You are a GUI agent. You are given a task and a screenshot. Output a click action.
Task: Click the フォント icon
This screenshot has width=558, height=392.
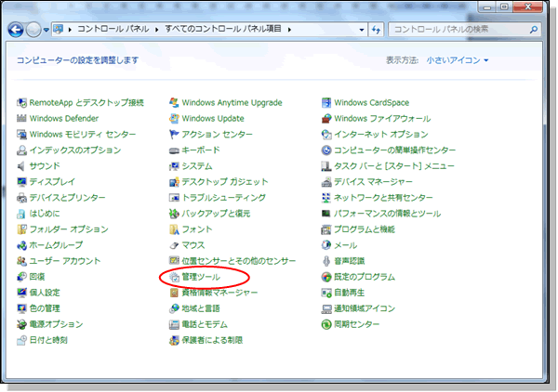174,229
